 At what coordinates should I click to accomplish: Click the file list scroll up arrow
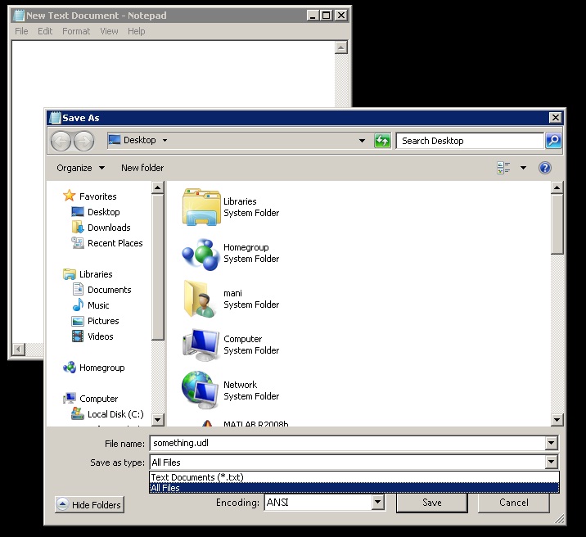(x=557, y=187)
